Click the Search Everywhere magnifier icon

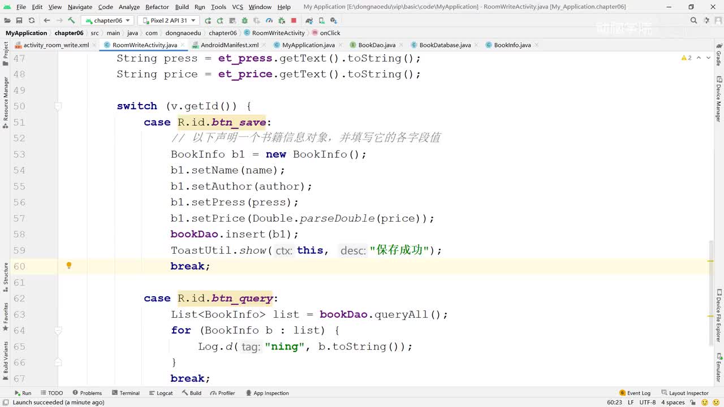point(693,20)
